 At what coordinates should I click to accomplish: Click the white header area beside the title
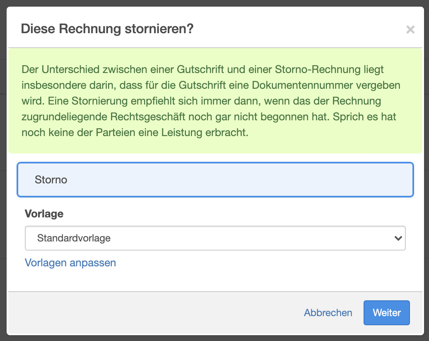point(298,29)
